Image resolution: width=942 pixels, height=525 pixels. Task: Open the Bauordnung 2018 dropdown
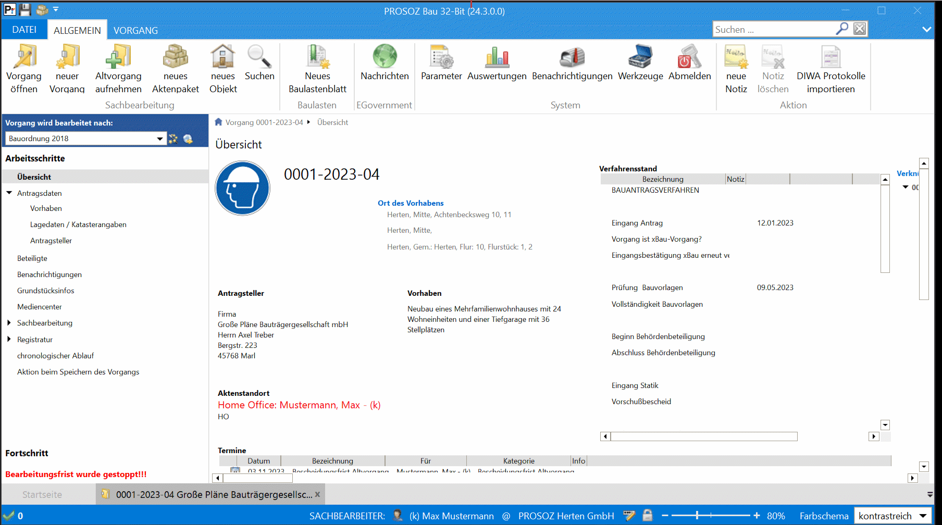(x=86, y=139)
